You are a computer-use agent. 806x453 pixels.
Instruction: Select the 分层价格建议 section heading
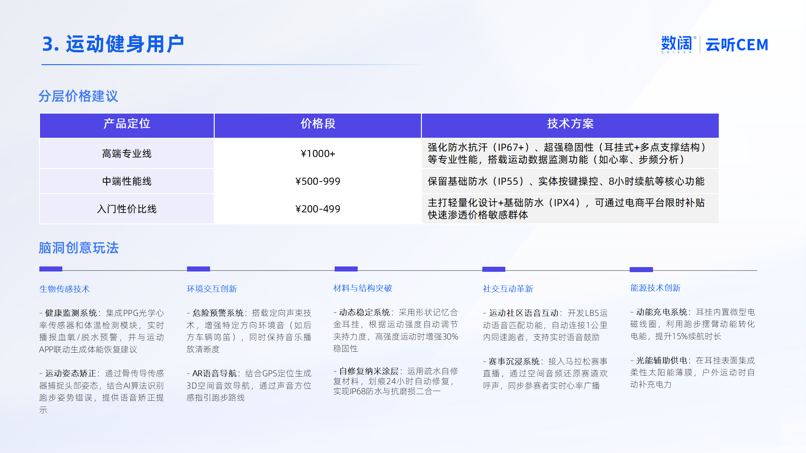pyautogui.click(x=78, y=96)
